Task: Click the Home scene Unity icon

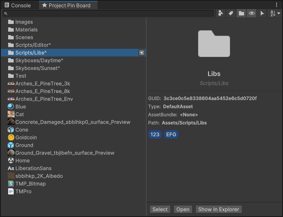Action: point(11,161)
